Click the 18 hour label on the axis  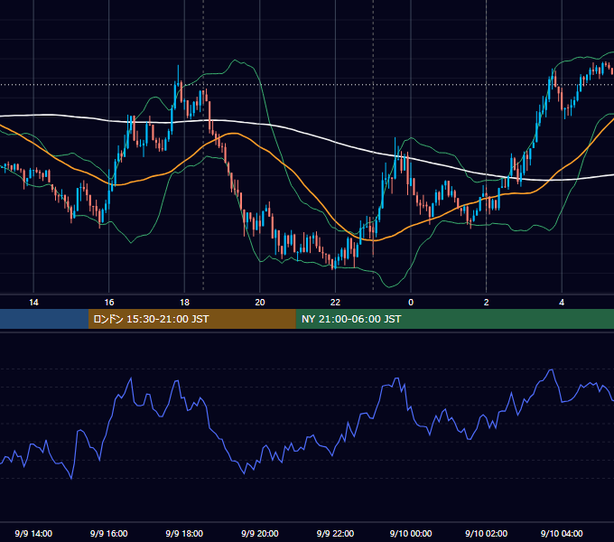[184, 303]
